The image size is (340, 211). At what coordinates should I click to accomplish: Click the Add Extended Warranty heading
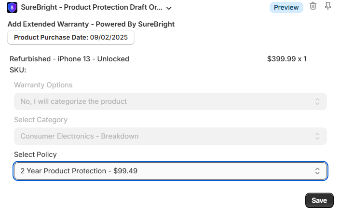pos(91,24)
